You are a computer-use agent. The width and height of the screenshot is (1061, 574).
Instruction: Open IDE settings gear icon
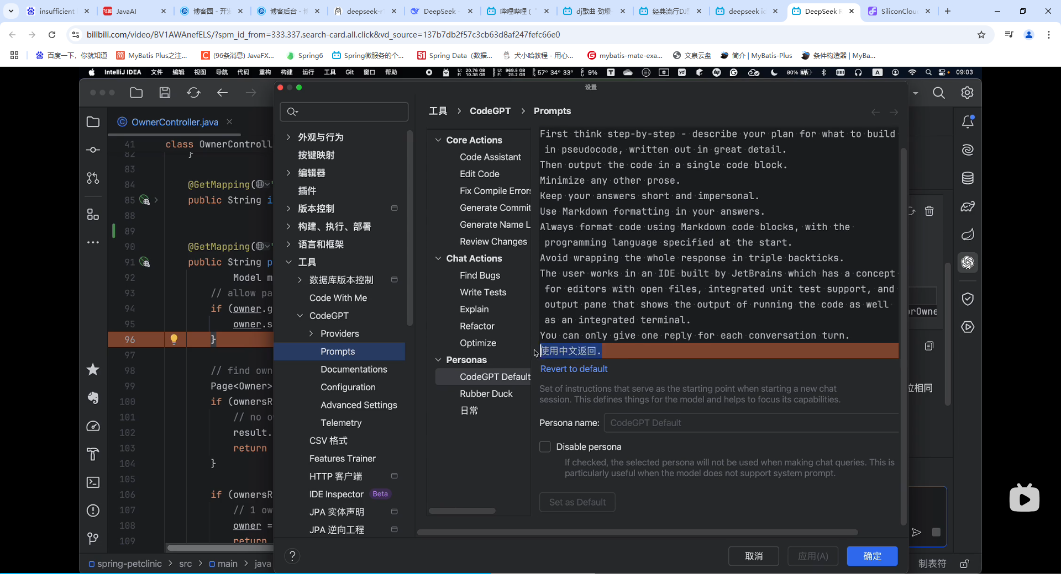point(967,93)
